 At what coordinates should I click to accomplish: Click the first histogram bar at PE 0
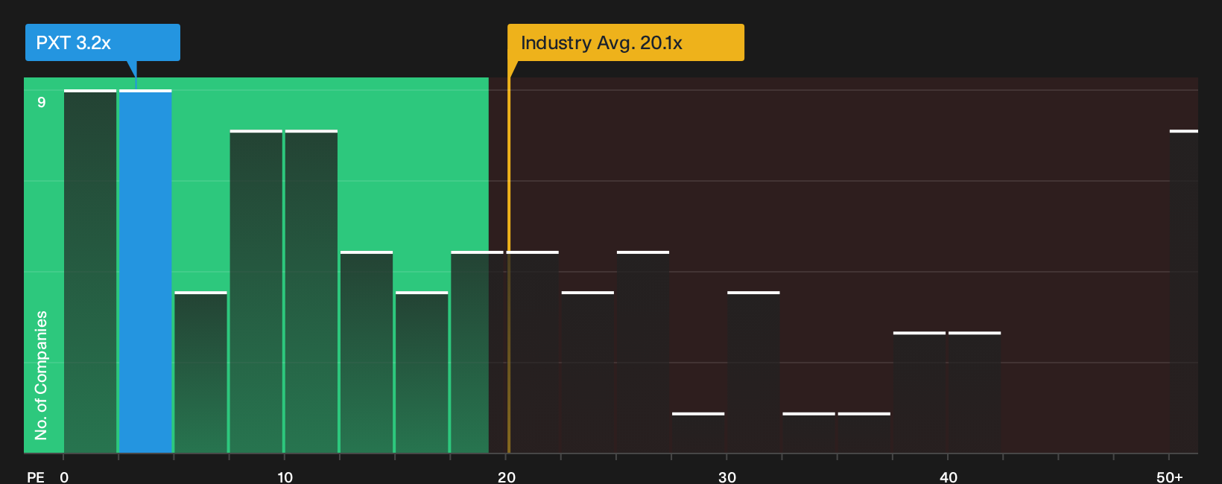pyautogui.click(x=90, y=271)
